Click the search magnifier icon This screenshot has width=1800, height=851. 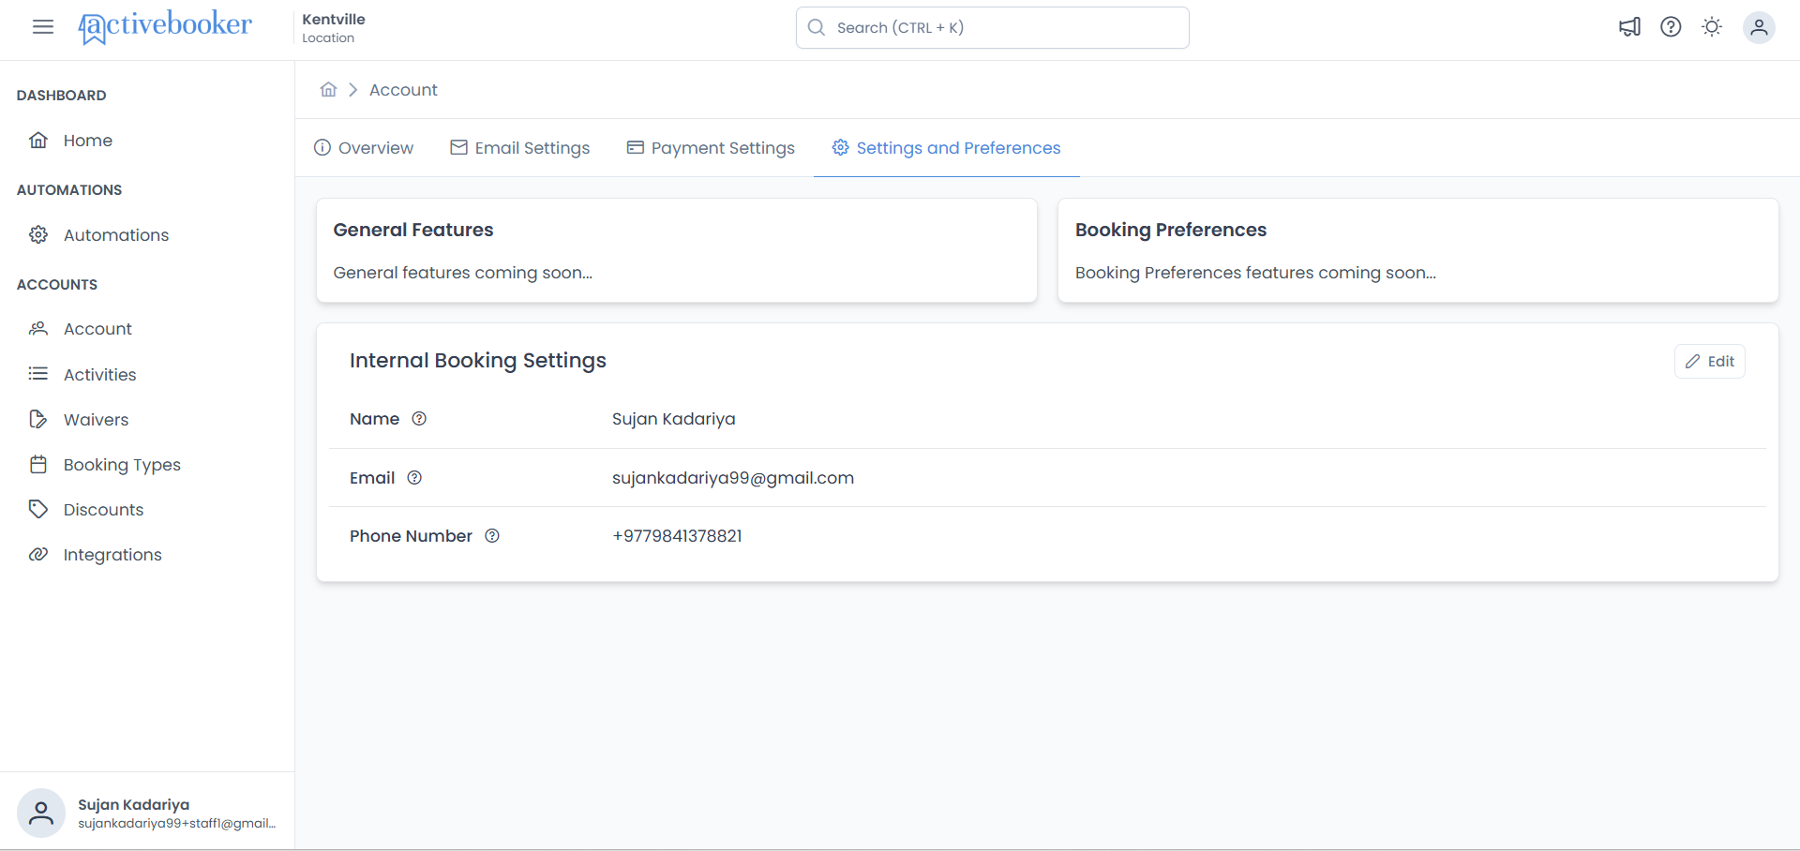817,27
